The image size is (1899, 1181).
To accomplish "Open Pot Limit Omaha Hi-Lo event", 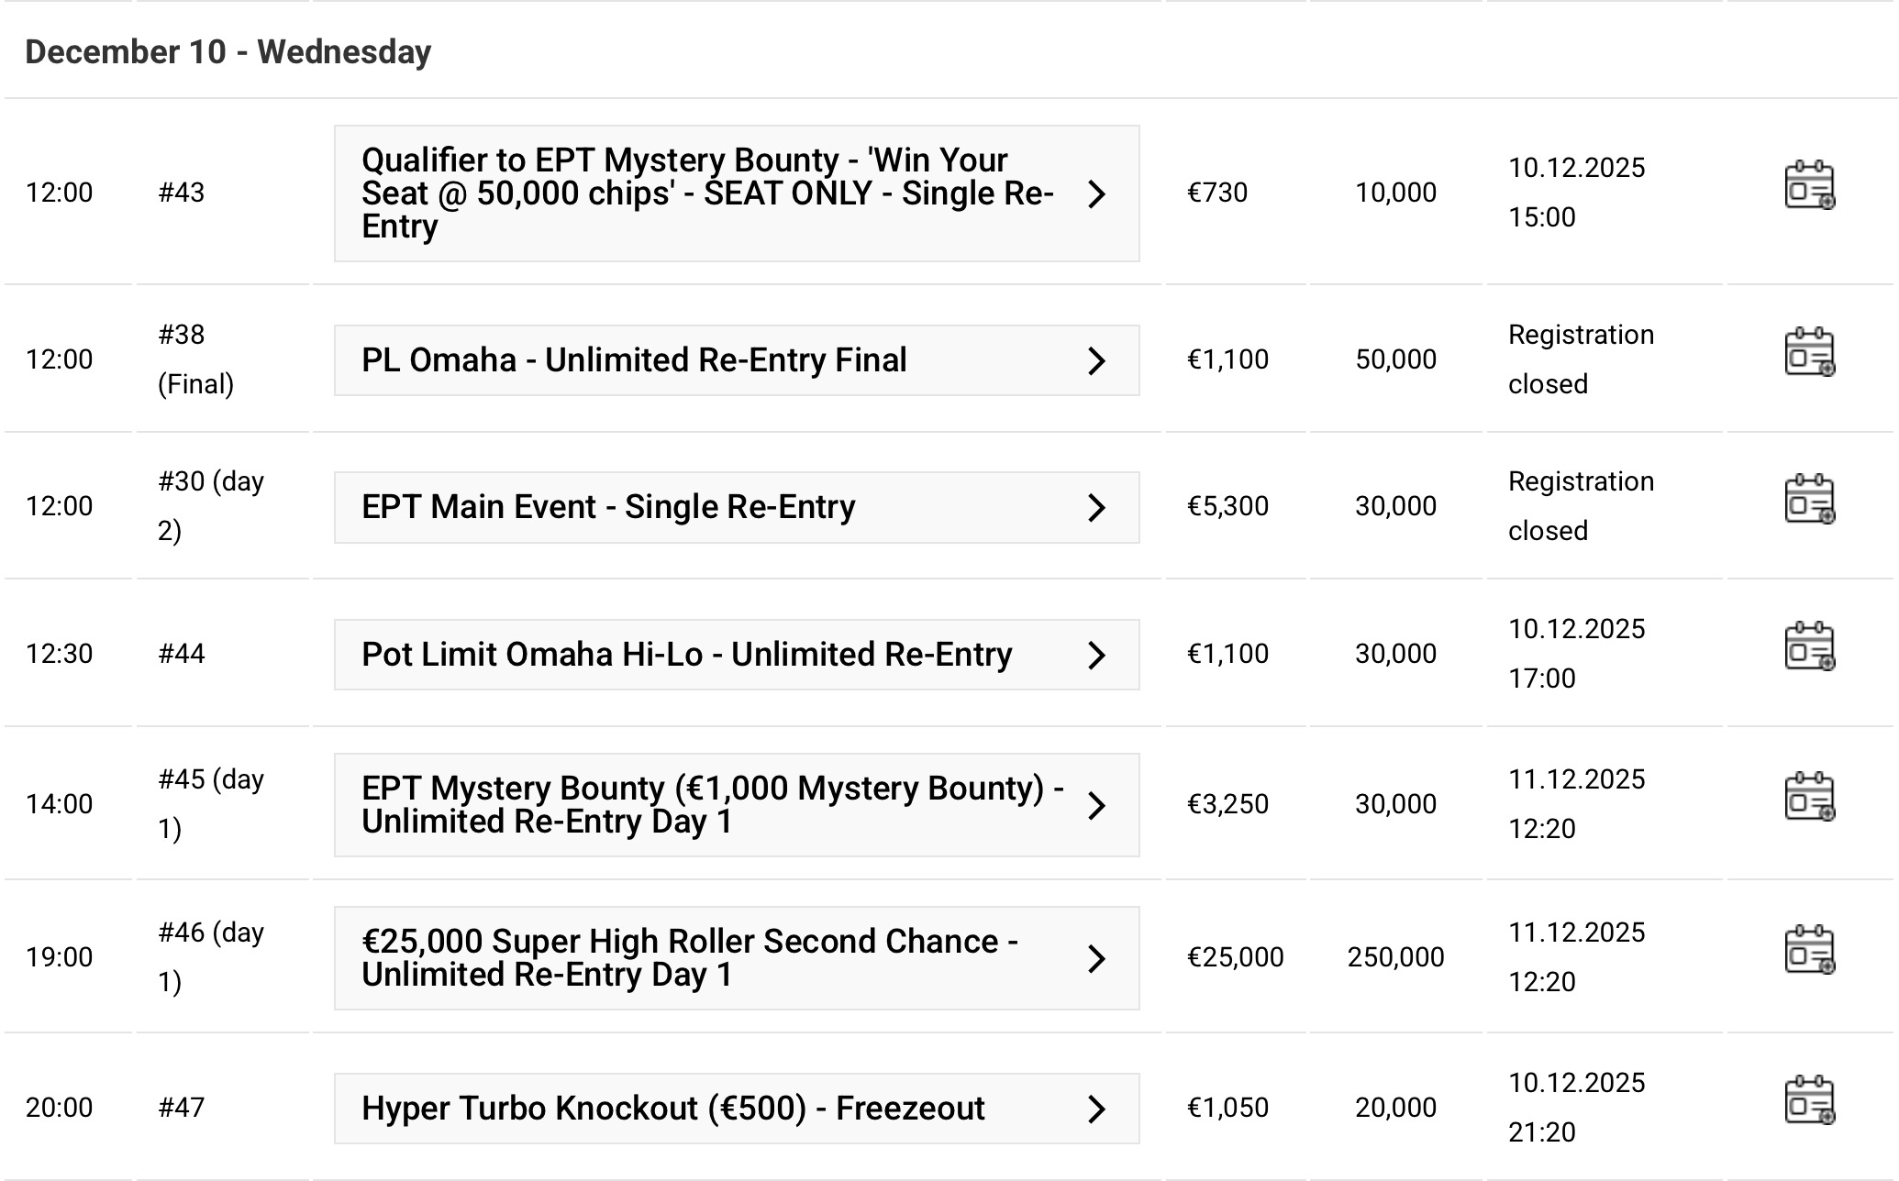I will tap(686, 655).
